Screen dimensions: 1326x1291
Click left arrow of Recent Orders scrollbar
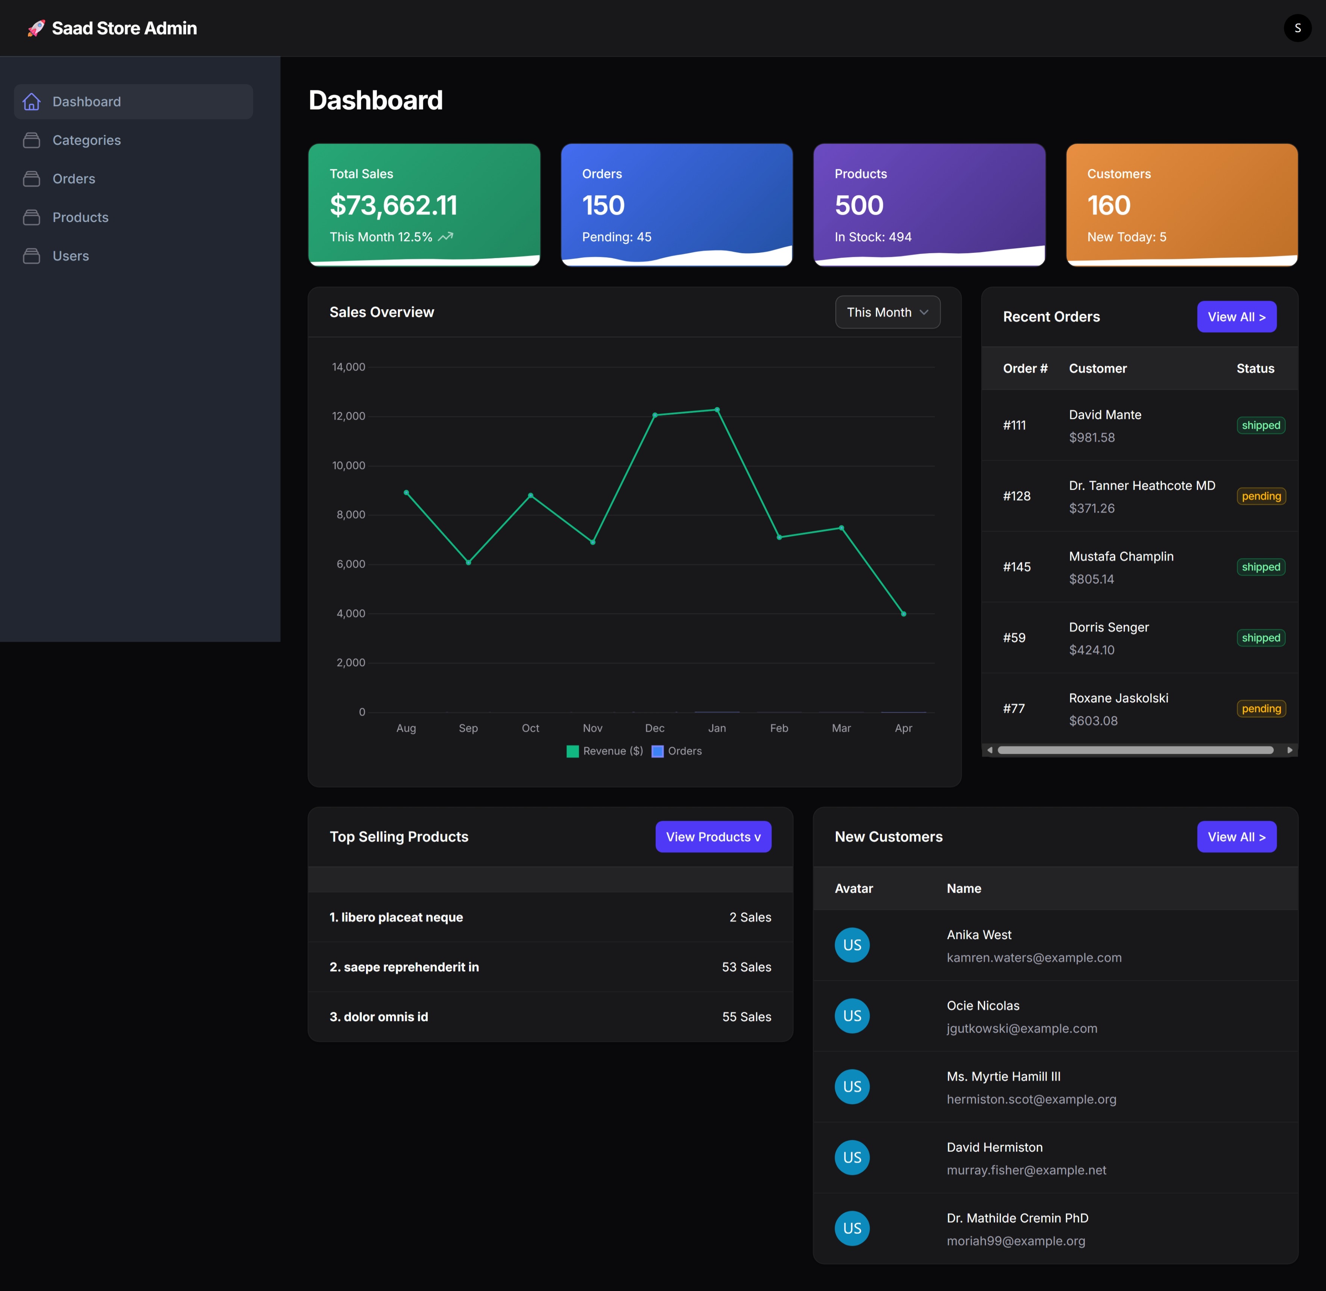click(990, 750)
